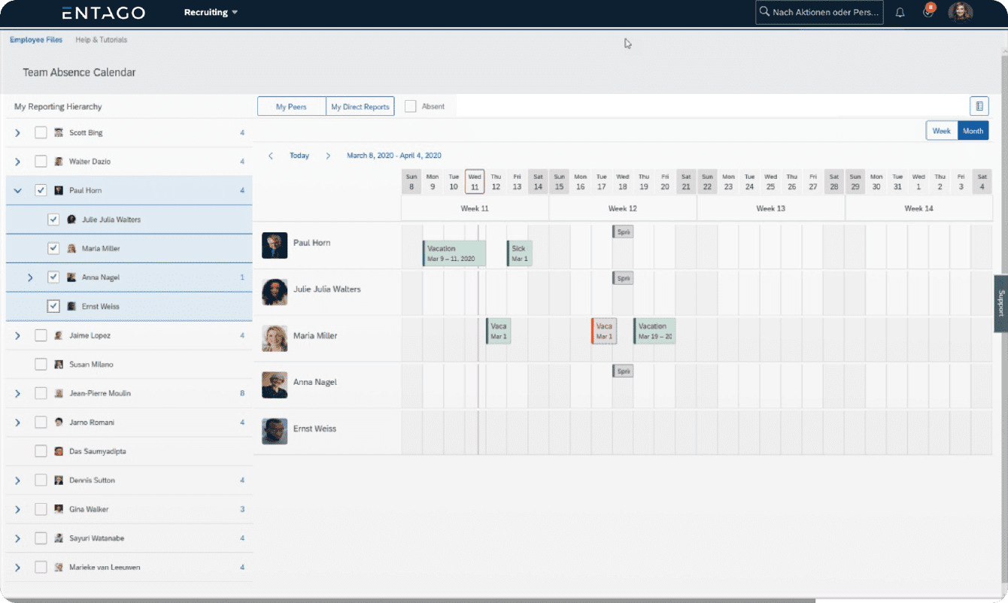Click the profile avatar in the top bar

click(961, 12)
